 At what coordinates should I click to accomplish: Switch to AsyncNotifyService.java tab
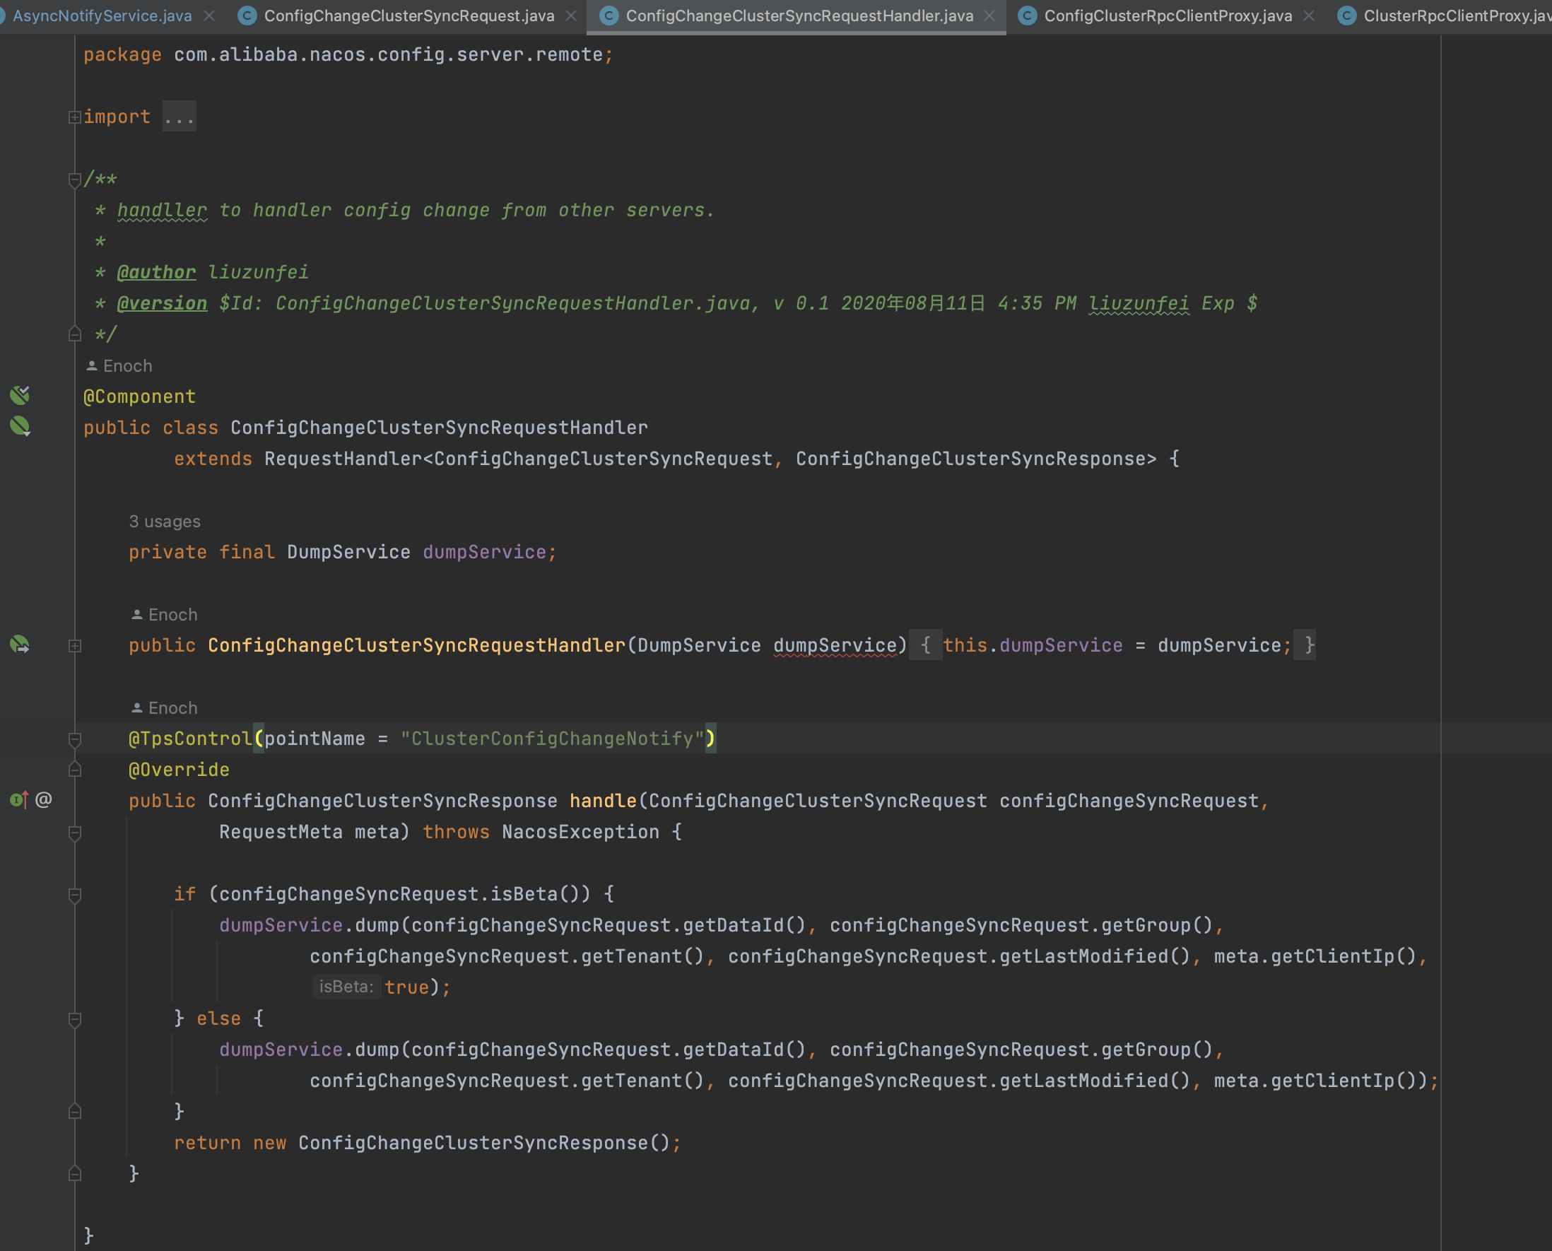click(102, 16)
